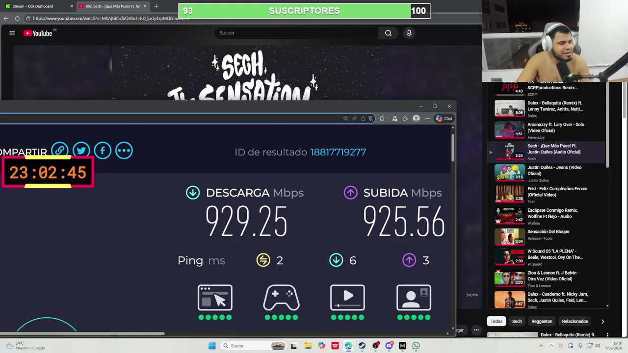
Task: Show hidden system tray icons
Action: pyautogui.click(x=541, y=346)
